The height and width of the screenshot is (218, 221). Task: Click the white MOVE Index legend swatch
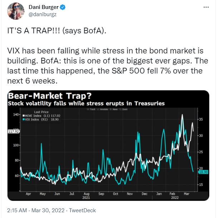click(x=24, y=116)
